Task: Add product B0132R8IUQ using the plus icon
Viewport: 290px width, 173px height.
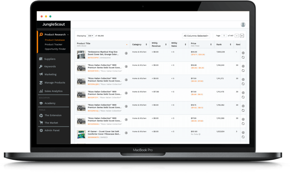Action: (243, 106)
